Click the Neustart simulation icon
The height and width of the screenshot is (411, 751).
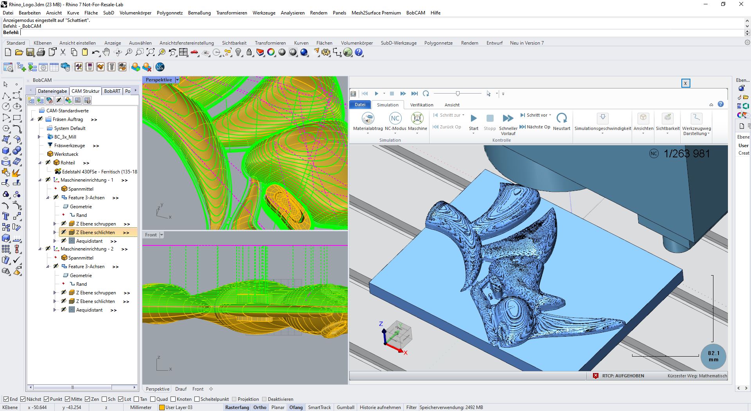click(561, 118)
